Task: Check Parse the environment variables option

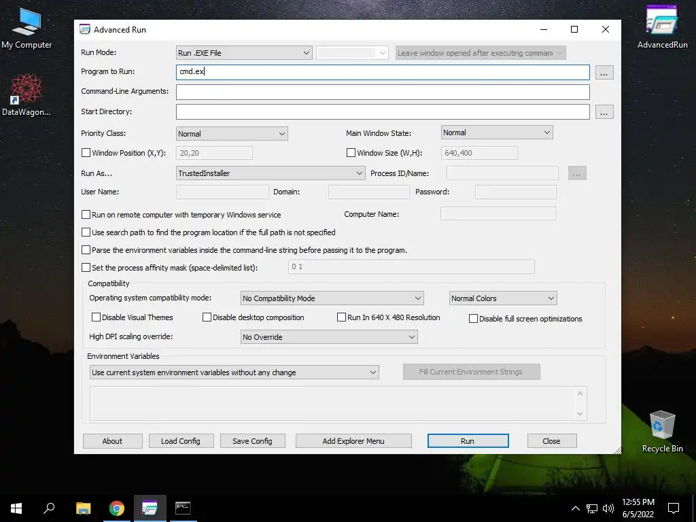Action: click(86, 250)
